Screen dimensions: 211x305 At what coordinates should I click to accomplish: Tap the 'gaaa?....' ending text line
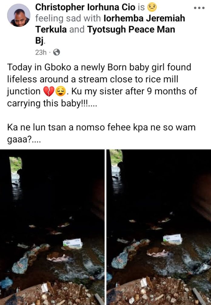(24, 140)
